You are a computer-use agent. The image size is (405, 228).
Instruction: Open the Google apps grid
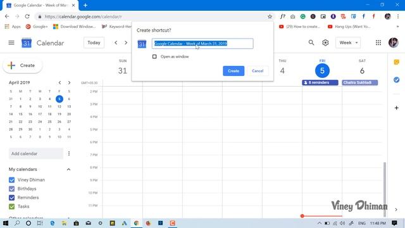click(x=378, y=42)
